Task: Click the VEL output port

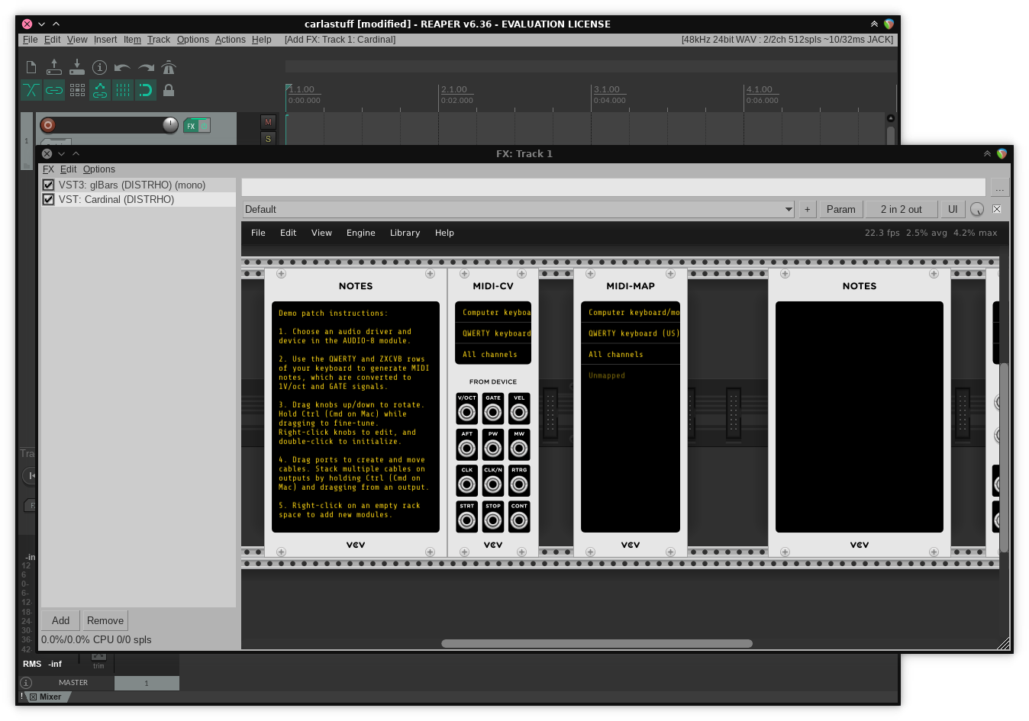Action: pos(519,412)
